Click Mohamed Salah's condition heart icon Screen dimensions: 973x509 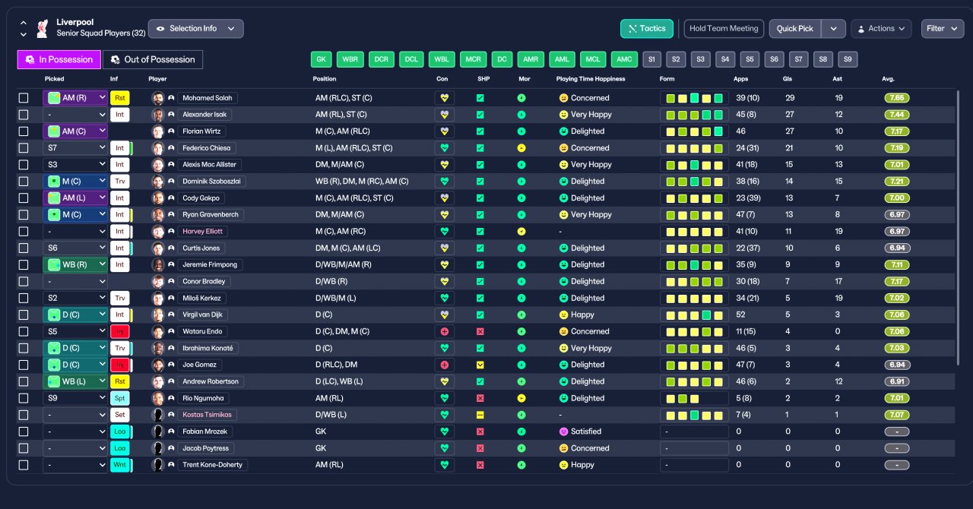[445, 98]
